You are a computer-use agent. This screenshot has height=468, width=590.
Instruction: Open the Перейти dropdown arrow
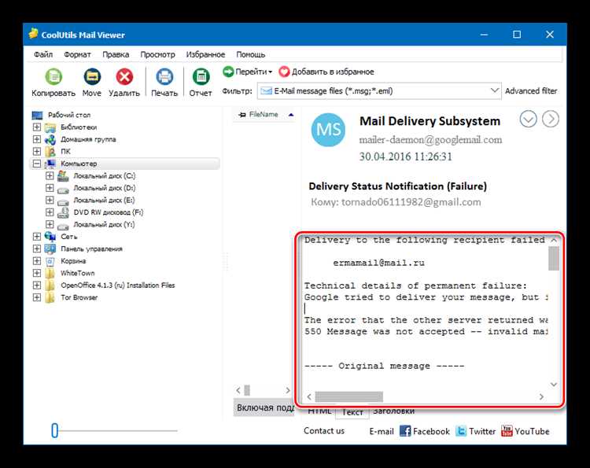(x=270, y=72)
